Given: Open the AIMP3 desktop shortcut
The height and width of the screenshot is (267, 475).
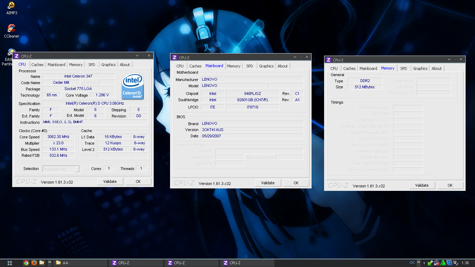Looking at the screenshot, I should click(11, 8).
